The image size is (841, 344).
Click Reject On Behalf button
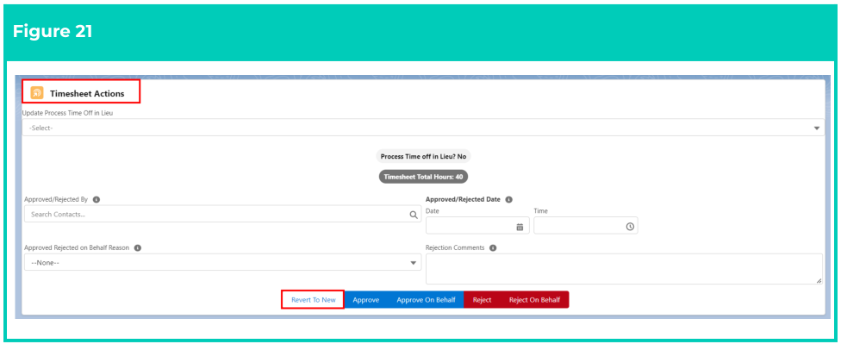tap(534, 299)
